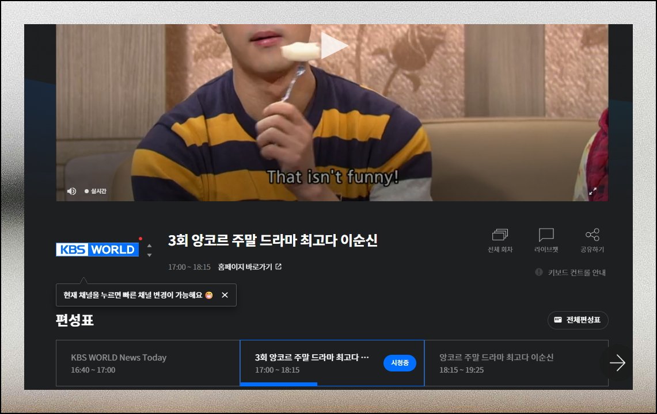Select KBS WORLD News Today schedule card
Image resolution: width=657 pixels, height=414 pixels.
[148, 363]
